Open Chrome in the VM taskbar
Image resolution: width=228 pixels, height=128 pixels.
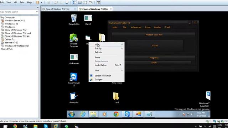[x=116, y=114]
